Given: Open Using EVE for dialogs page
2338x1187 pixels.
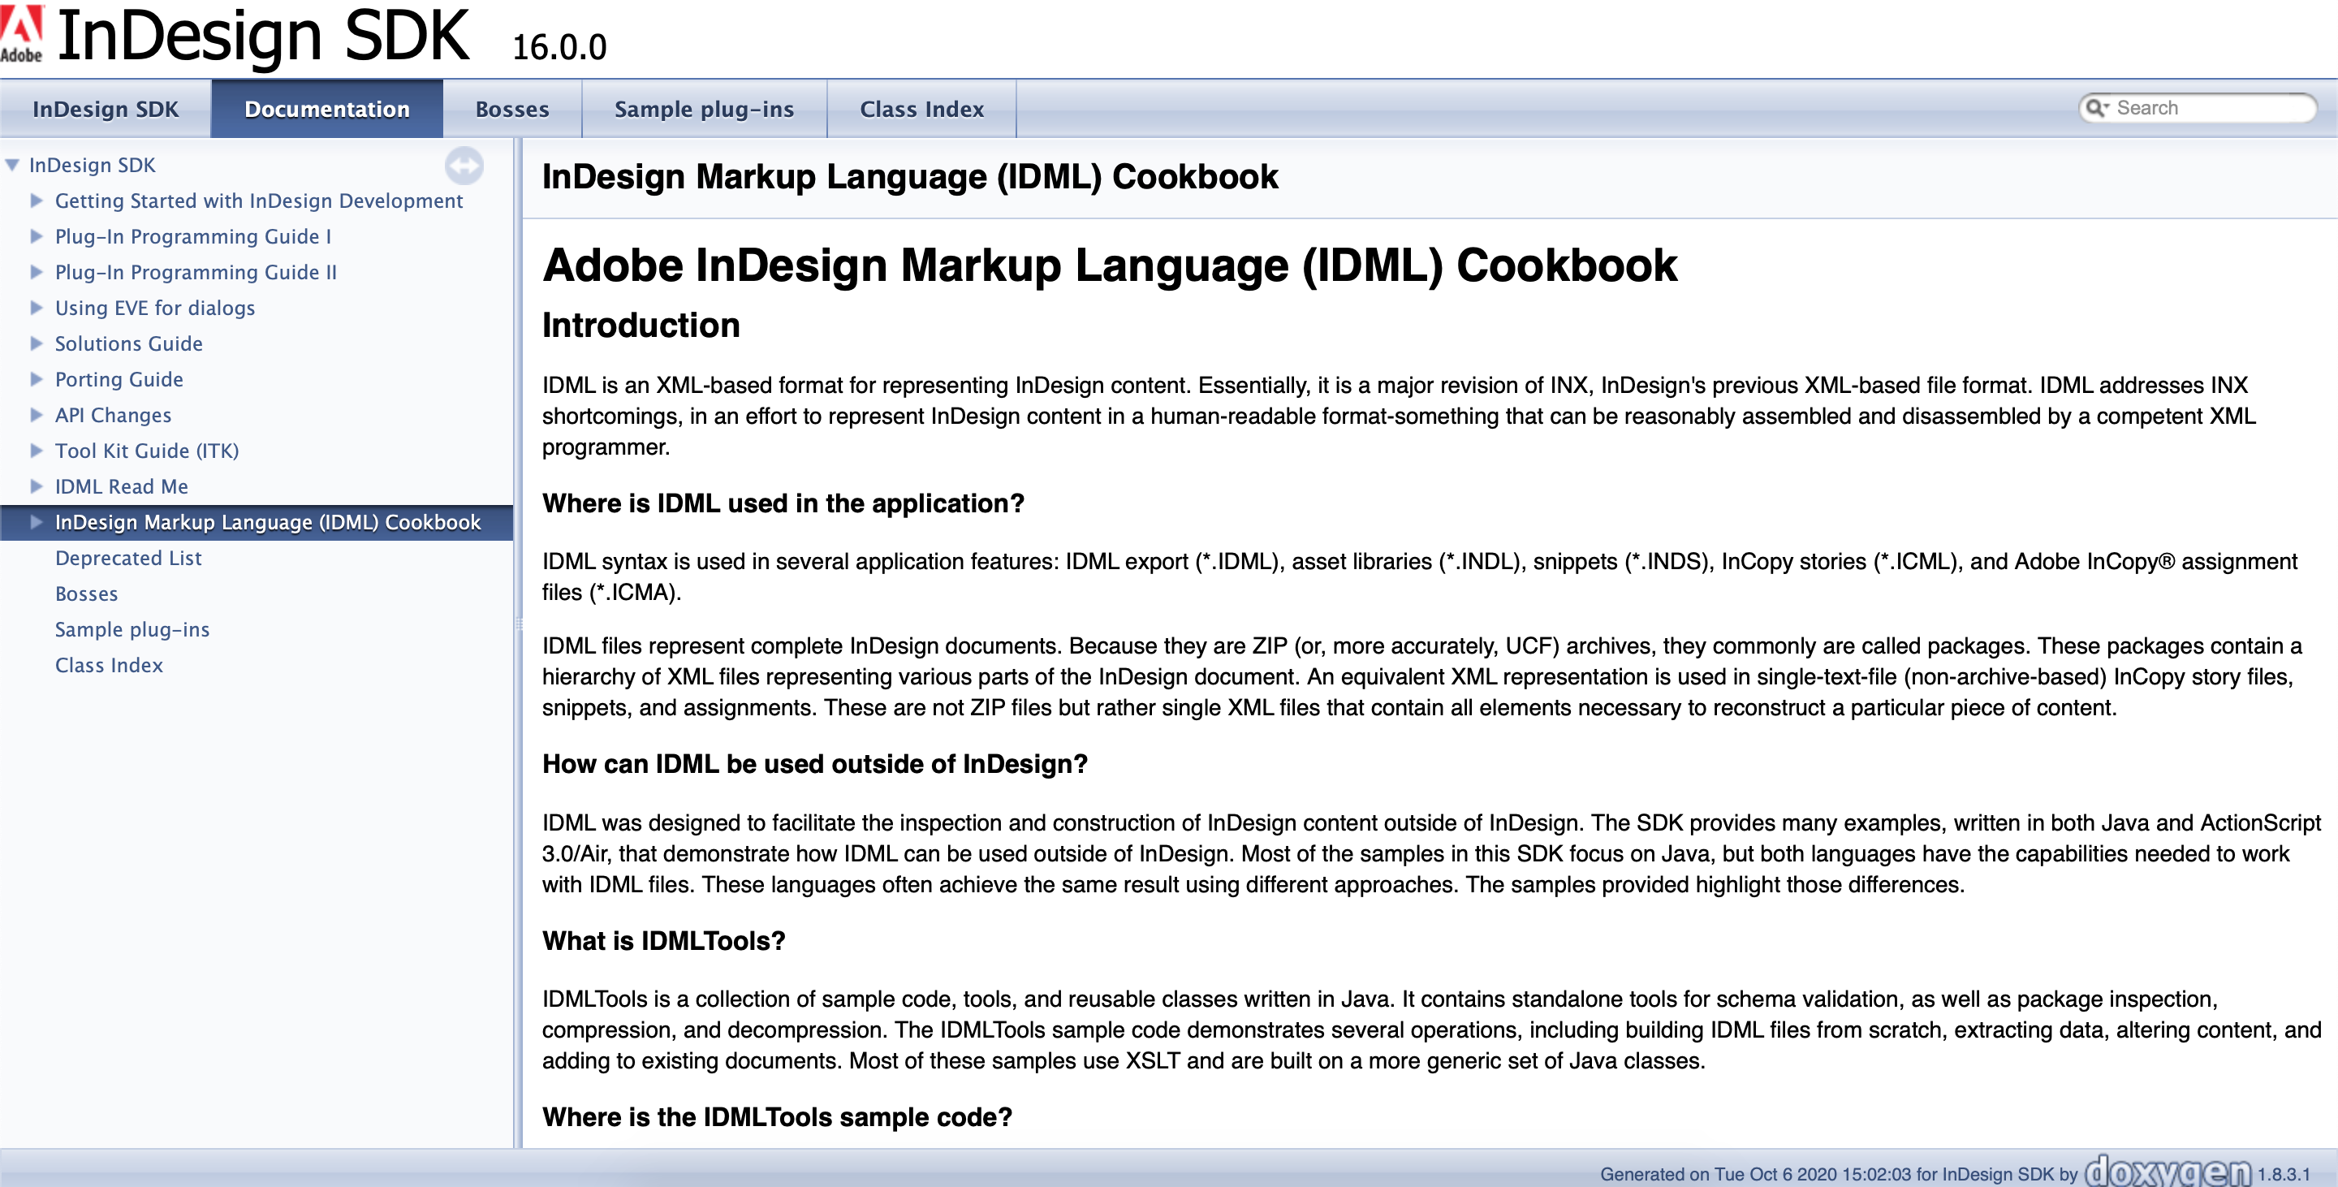Looking at the screenshot, I should pyautogui.click(x=155, y=308).
